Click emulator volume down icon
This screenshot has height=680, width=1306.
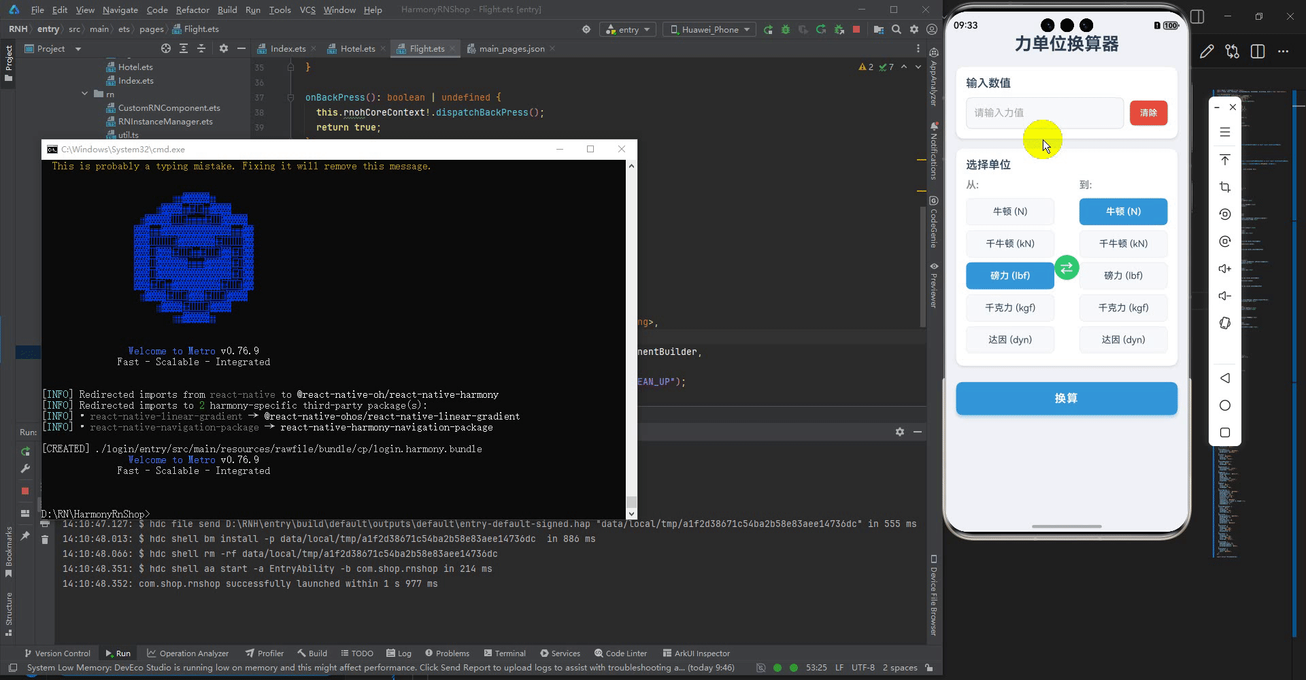[1225, 296]
